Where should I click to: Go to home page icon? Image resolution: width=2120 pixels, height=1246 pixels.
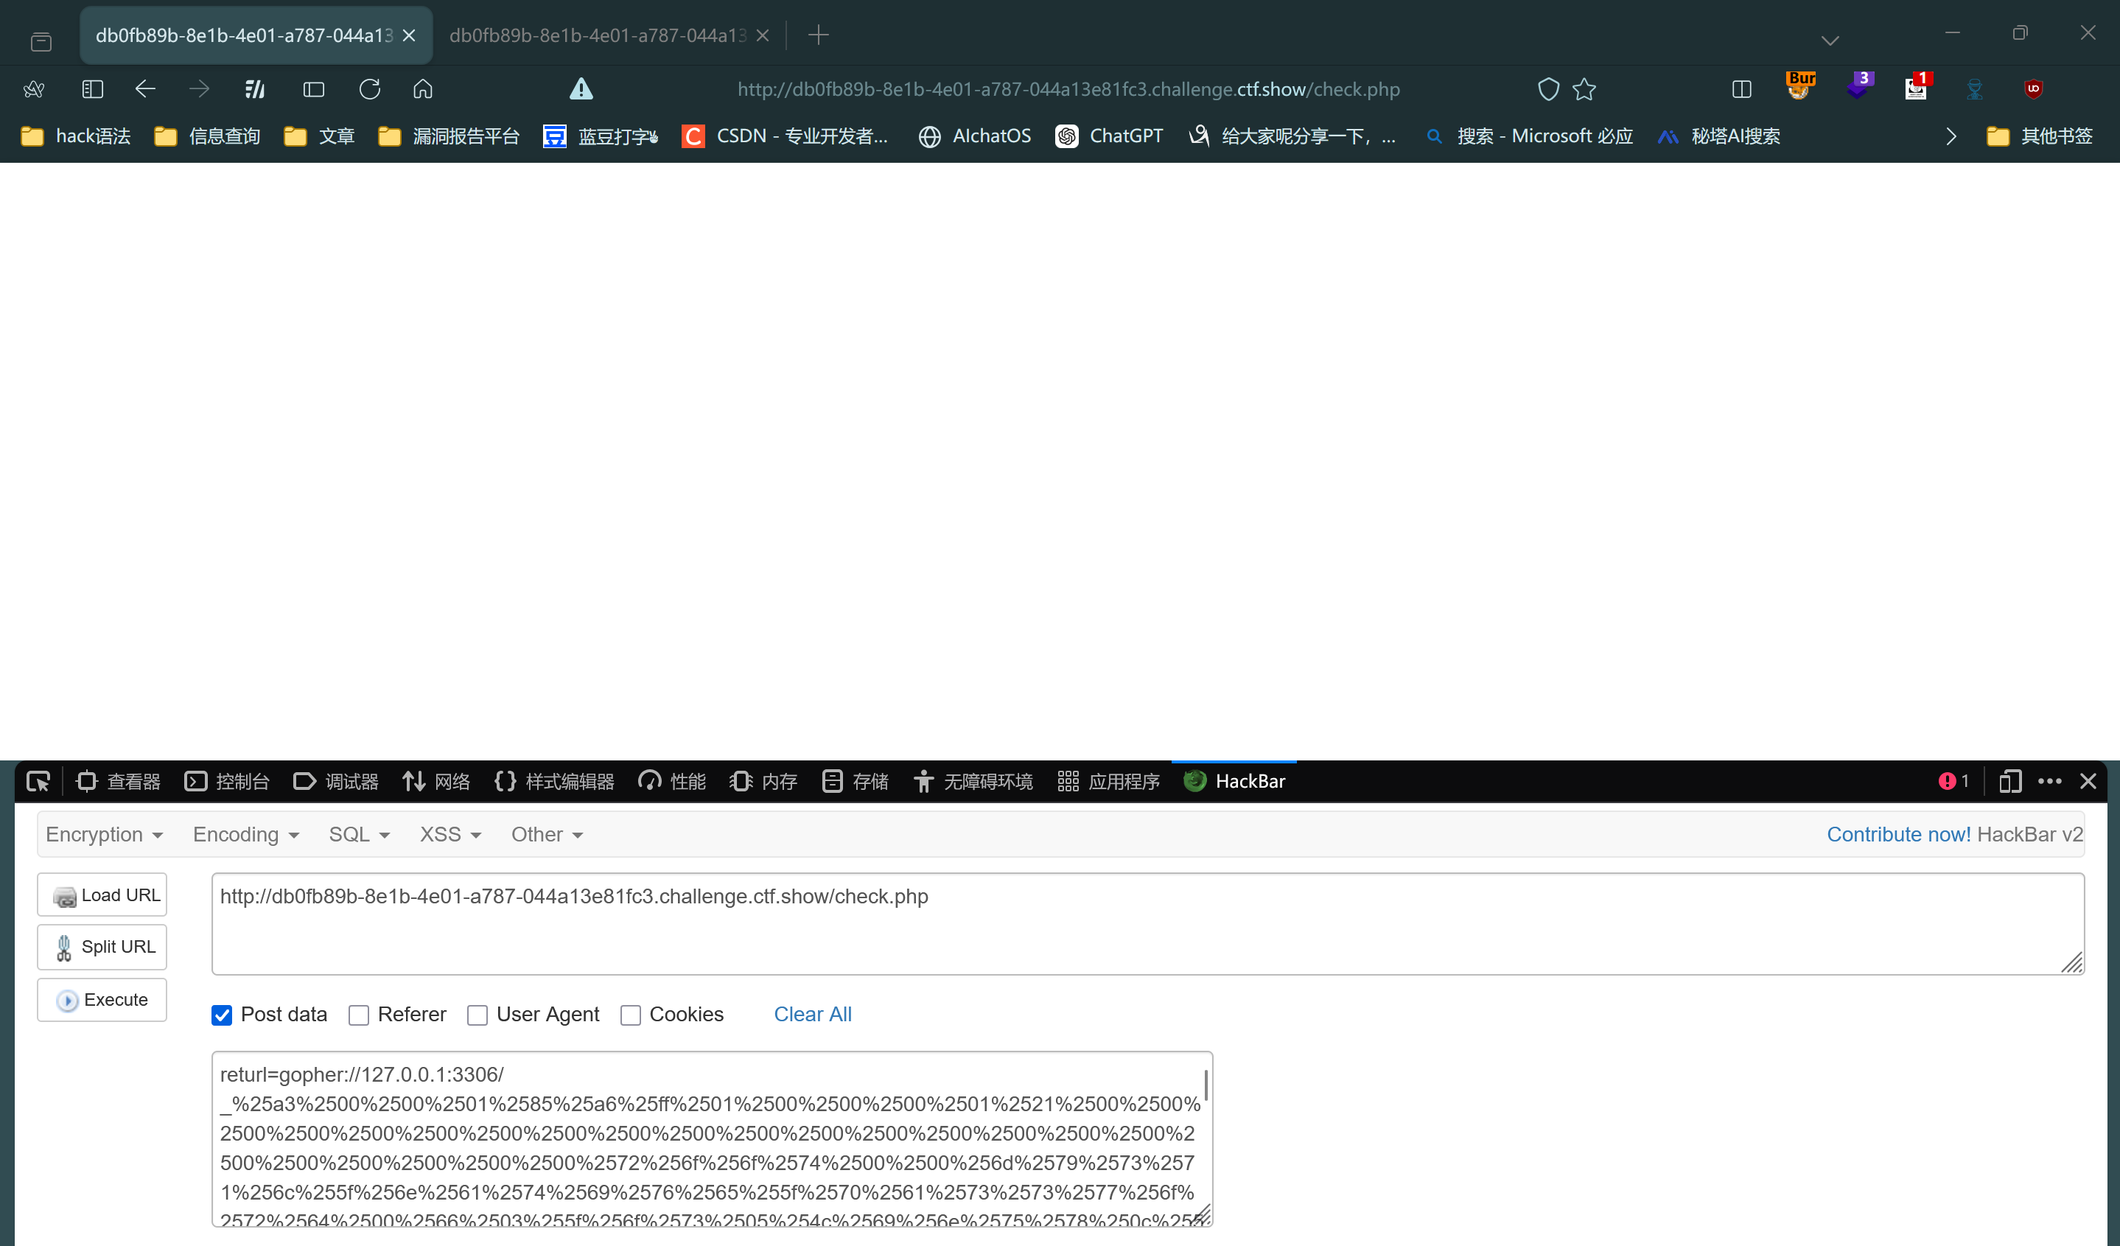pyautogui.click(x=422, y=89)
